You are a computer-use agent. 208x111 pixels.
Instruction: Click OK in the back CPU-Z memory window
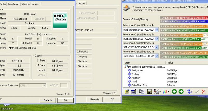pyautogui.click(x=112, y=99)
